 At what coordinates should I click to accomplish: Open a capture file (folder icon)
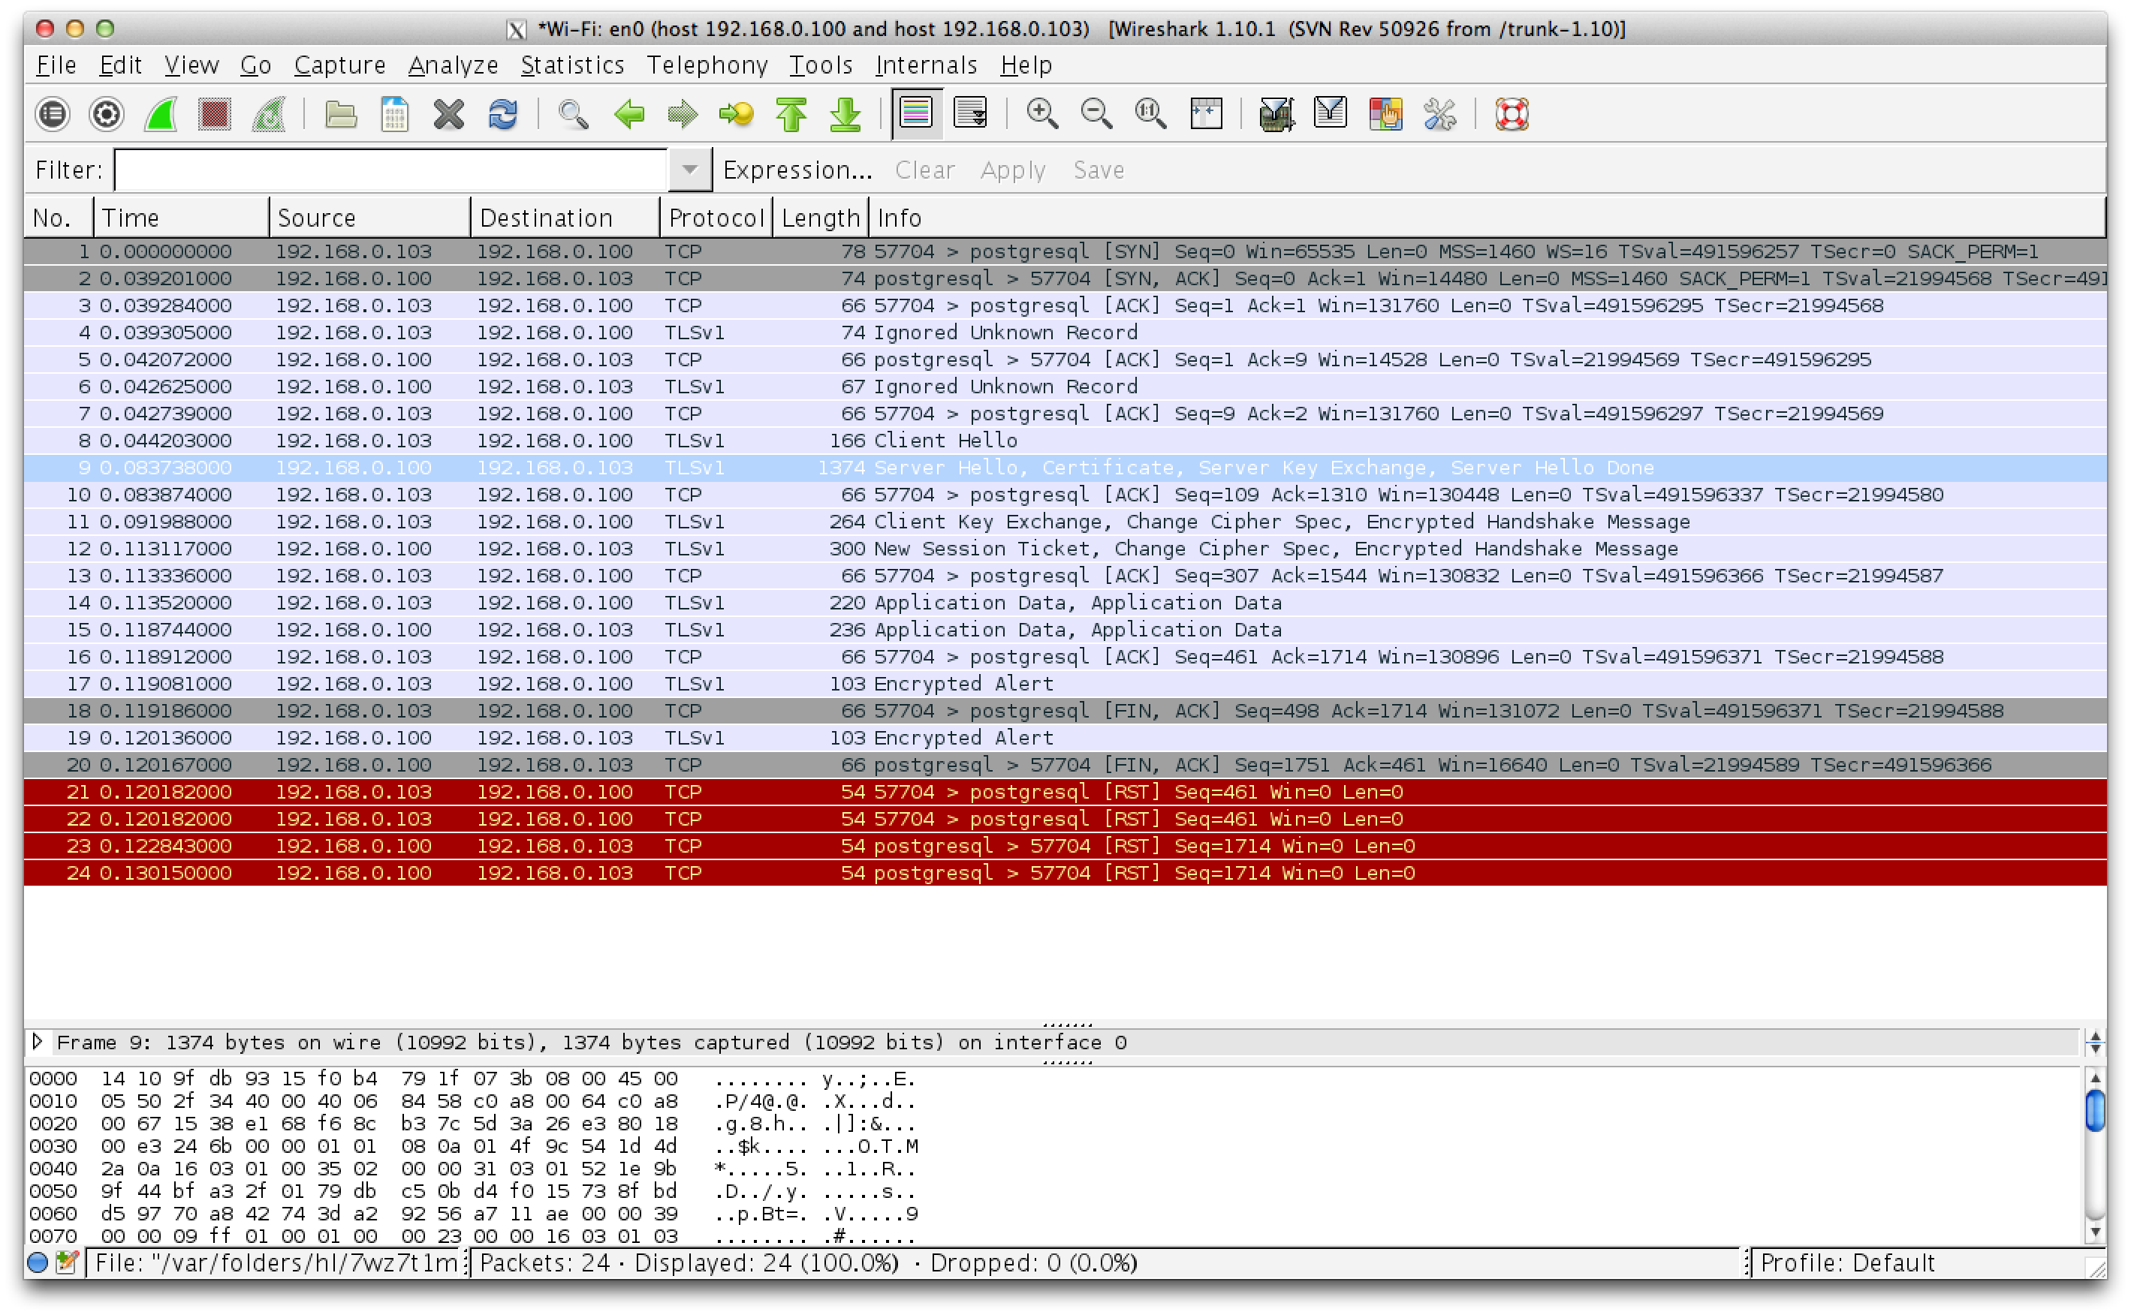coord(340,114)
